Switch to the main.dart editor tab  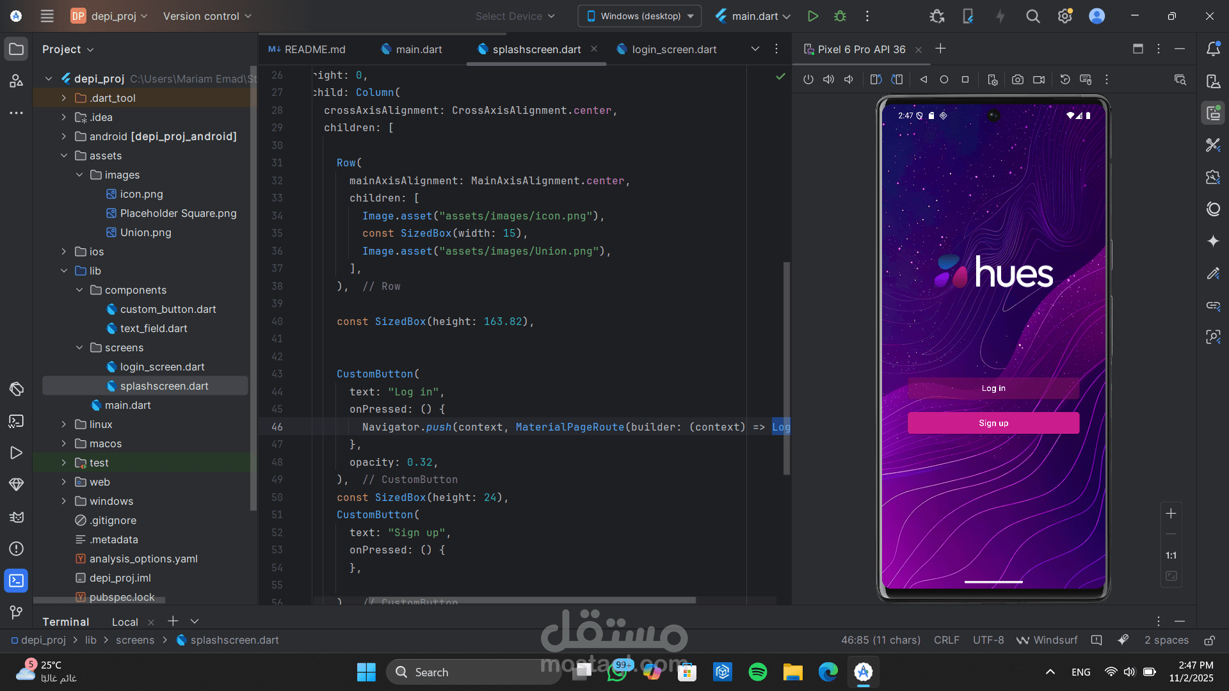click(x=412, y=49)
